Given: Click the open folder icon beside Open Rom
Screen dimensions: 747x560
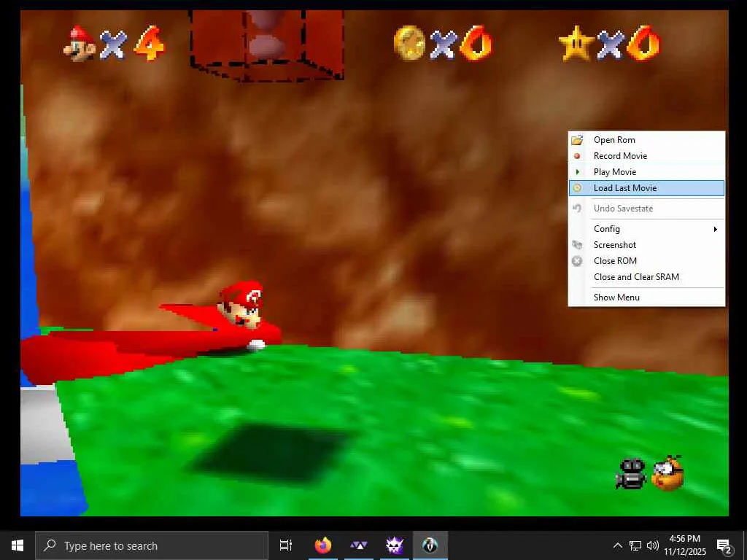Looking at the screenshot, I should click(x=577, y=140).
